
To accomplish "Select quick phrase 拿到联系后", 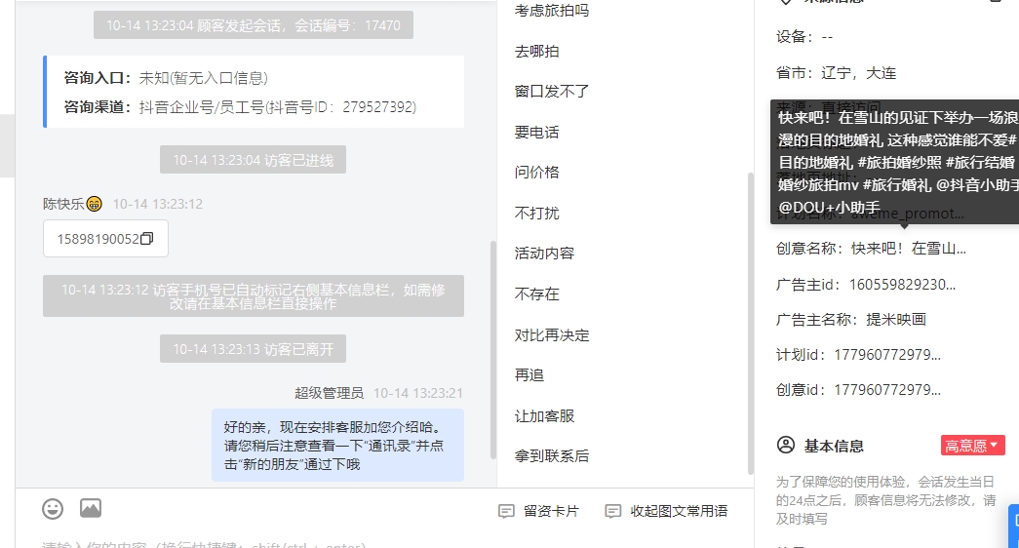I will 552,456.
